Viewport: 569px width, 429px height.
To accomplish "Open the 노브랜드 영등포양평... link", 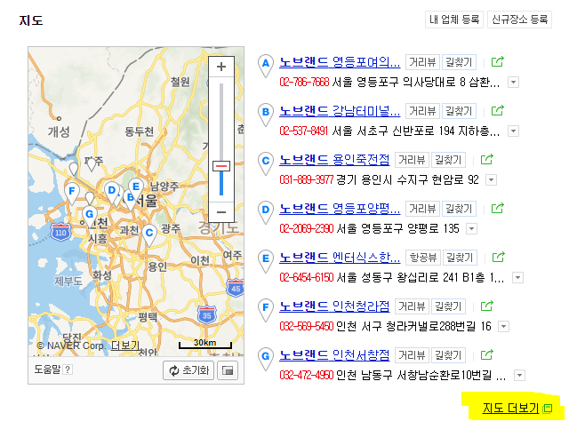I will [x=340, y=209].
